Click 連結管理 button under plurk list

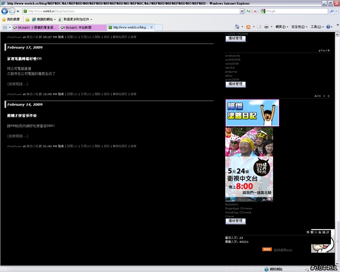[235, 84]
